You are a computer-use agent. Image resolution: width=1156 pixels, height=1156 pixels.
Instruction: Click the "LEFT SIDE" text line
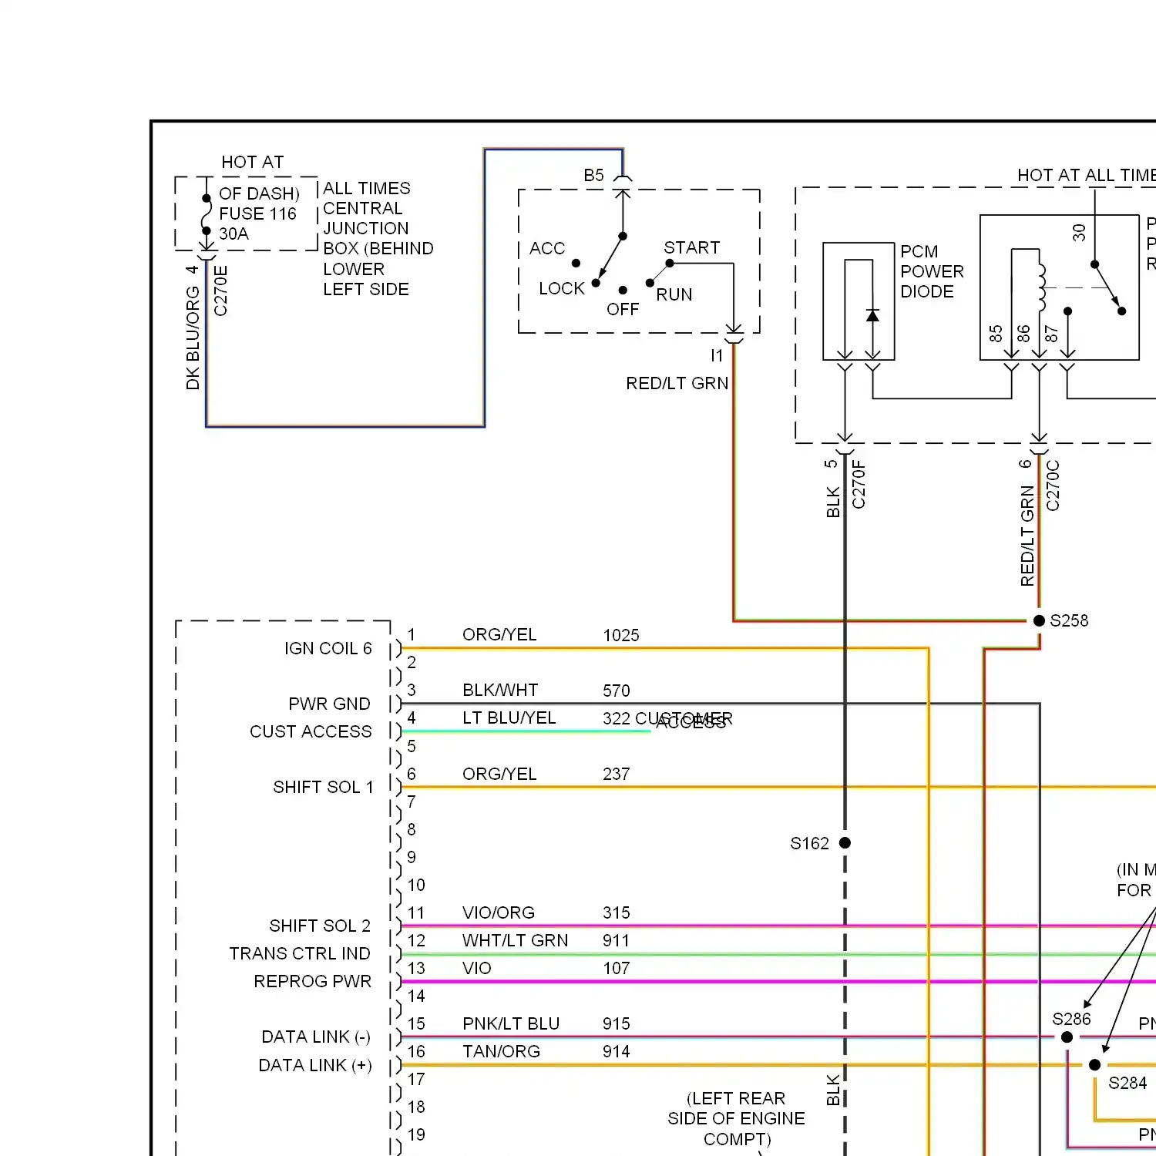tap(365, 289)
